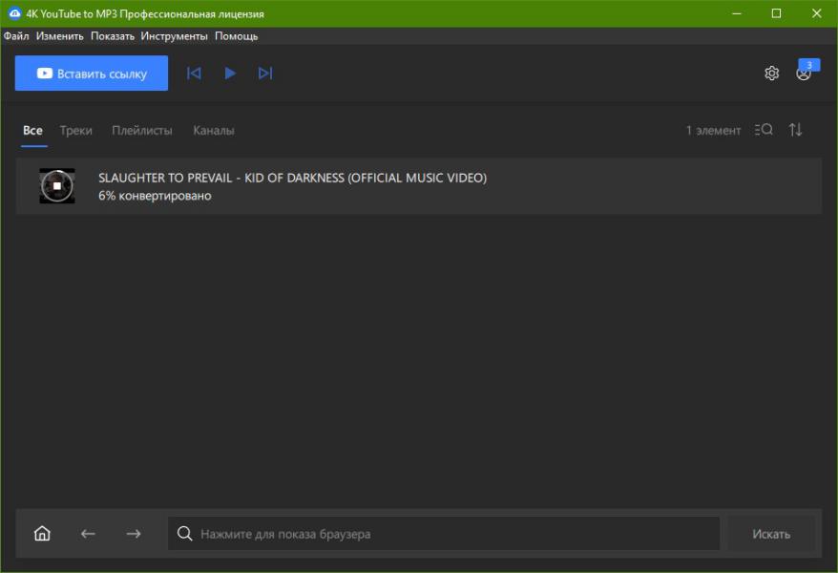Image resolution: width=838 pixels, height=573 pixels.
Task: Click the Вставить ссылку button
Action: point(92,74)
